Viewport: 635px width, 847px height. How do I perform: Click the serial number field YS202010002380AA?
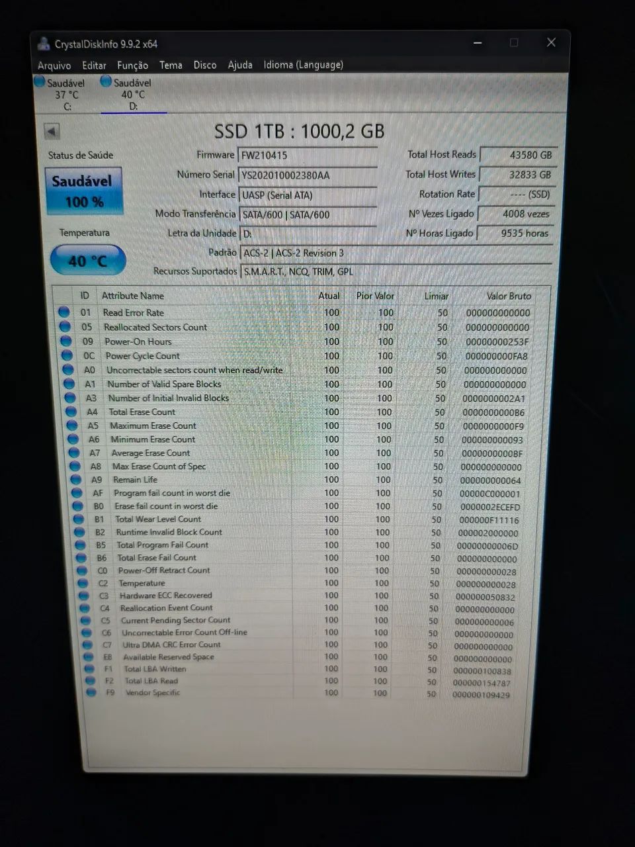pyautogui.click(x=307, y=175)
